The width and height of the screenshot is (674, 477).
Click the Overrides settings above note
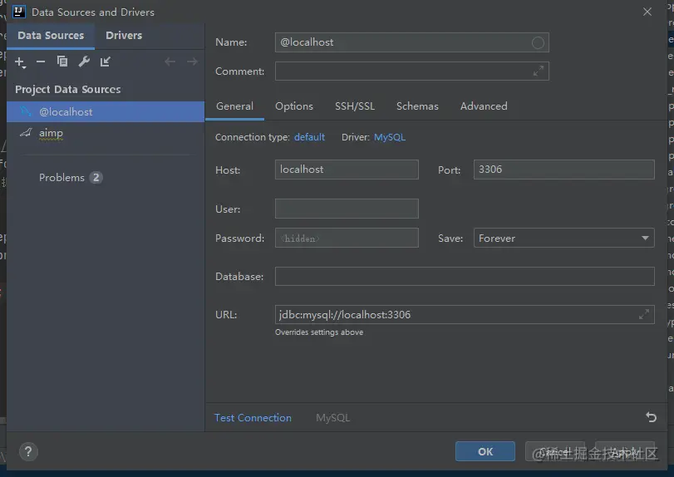point(319,332)
